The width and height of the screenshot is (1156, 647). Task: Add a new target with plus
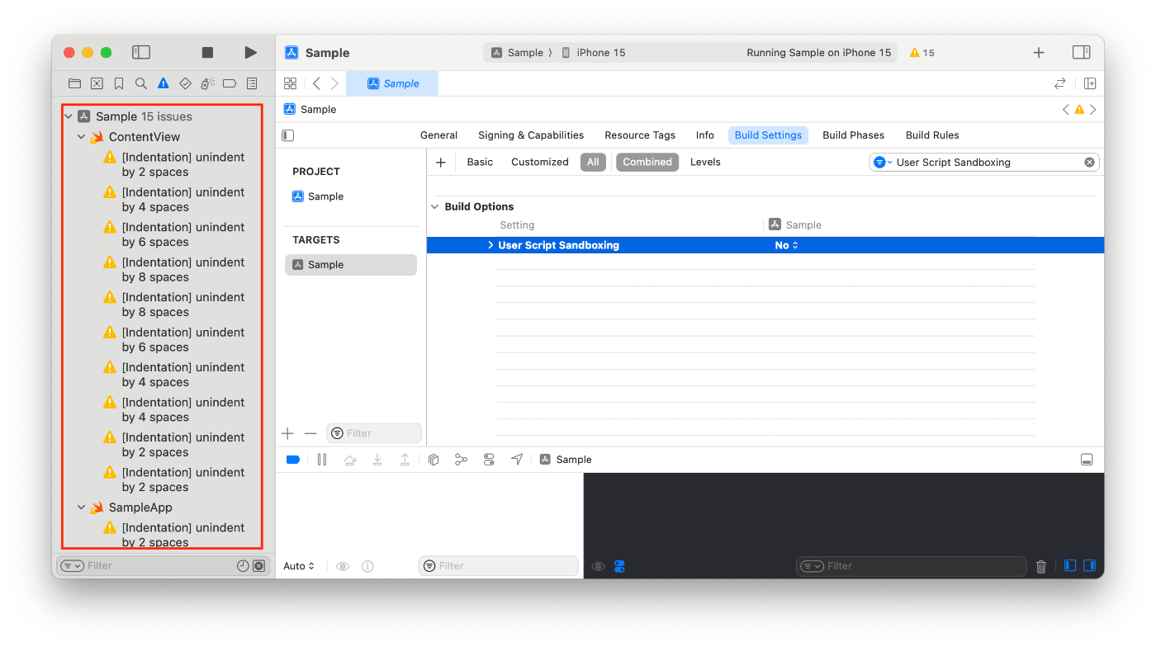[x=288, y=433]
